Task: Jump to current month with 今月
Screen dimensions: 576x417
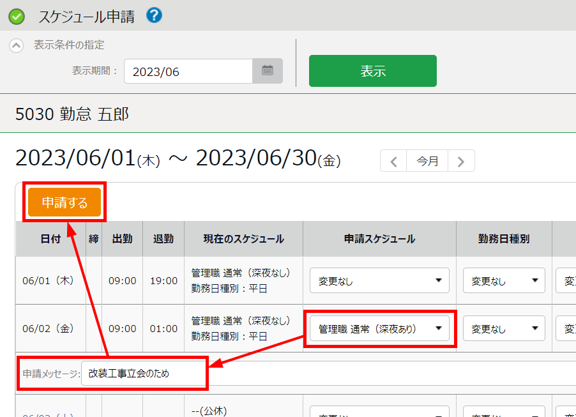Action: point(427,162)
